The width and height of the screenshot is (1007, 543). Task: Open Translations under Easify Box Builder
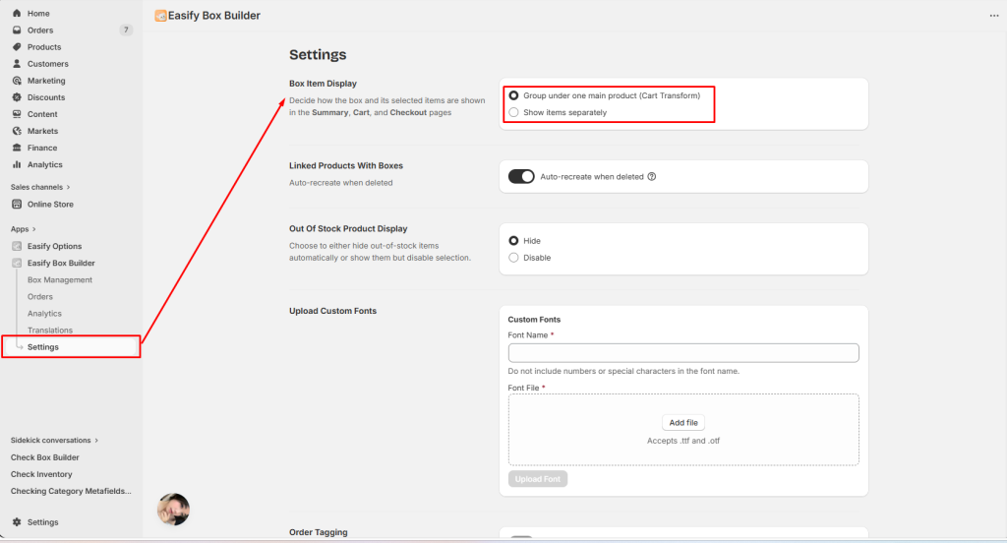pyautogui.click(x=50, y=331)
